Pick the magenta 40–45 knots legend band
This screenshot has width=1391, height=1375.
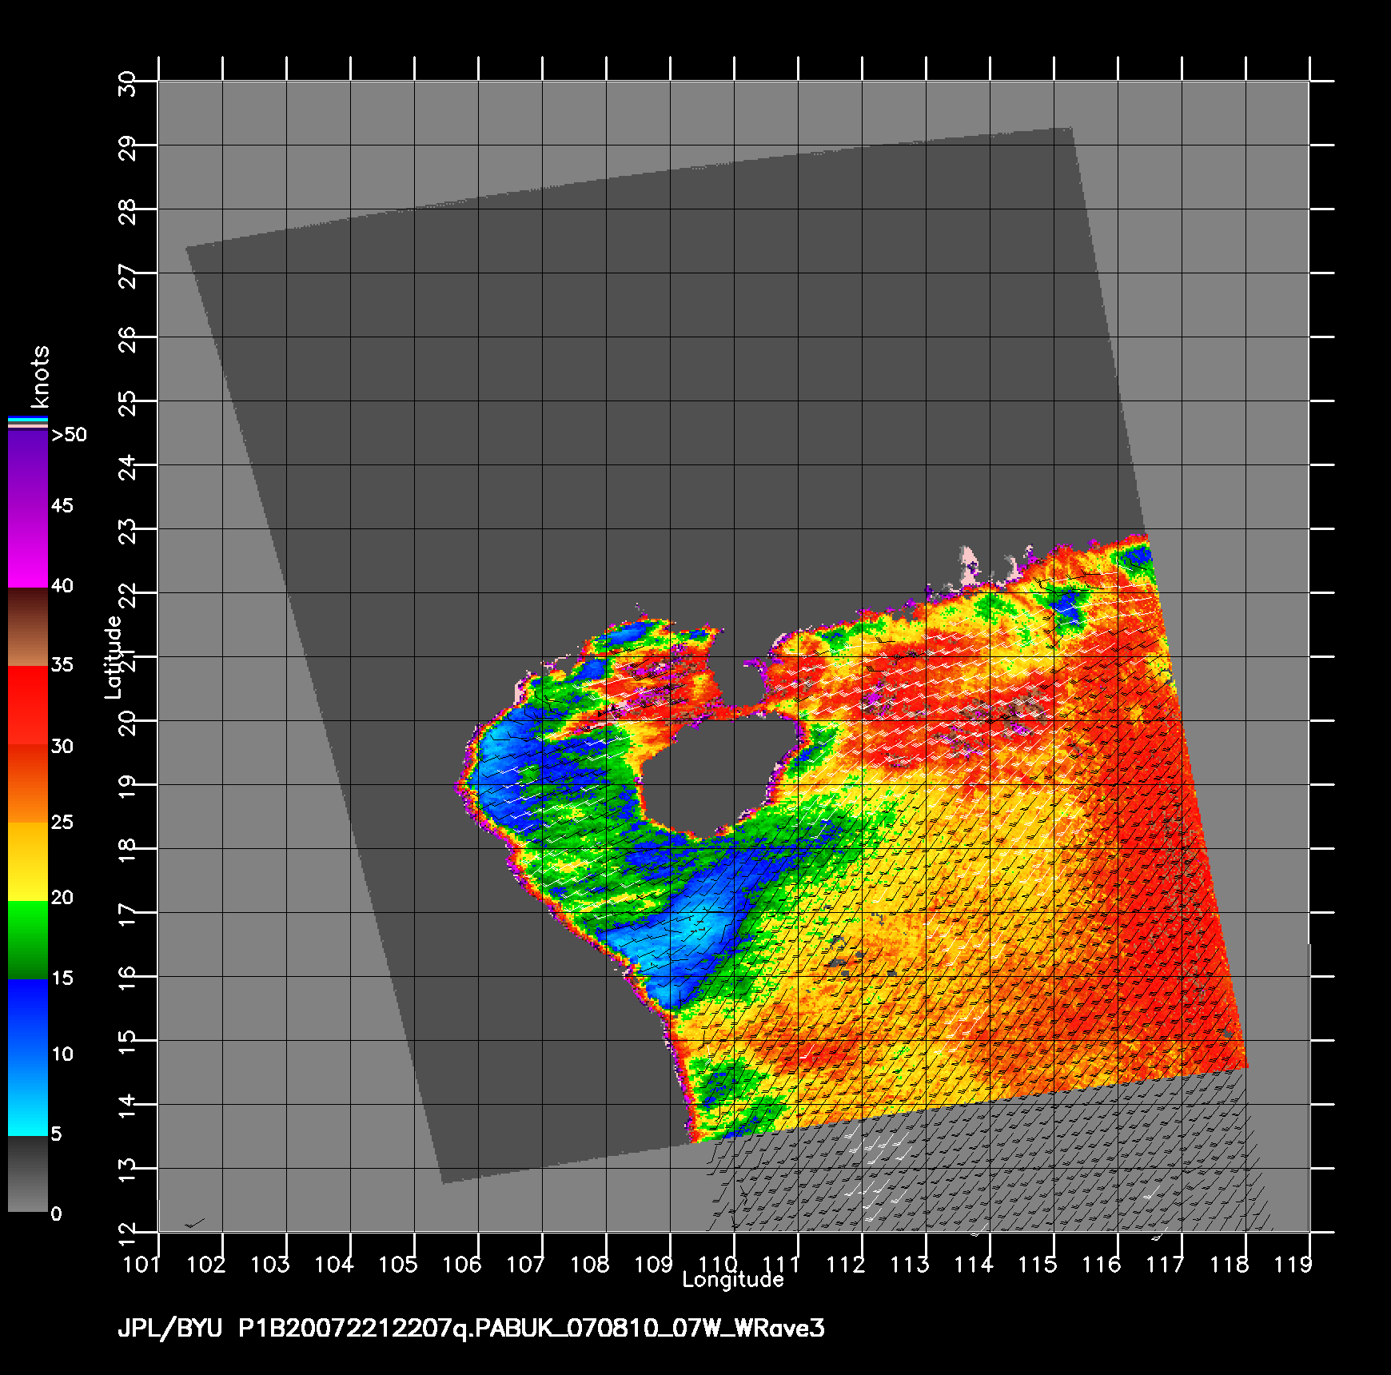point(28,549)
